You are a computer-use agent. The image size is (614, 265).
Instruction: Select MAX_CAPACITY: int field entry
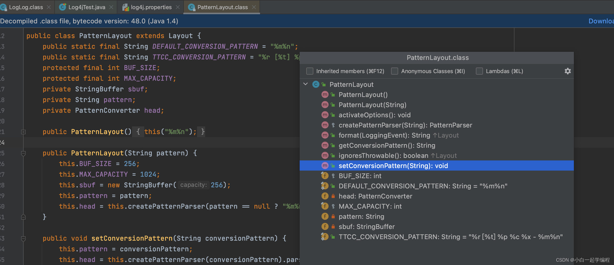pyautogui.click(x=437, y=206)
